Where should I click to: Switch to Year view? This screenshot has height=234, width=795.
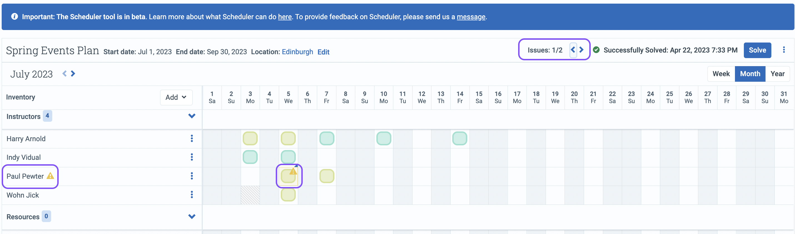[777, 74]
